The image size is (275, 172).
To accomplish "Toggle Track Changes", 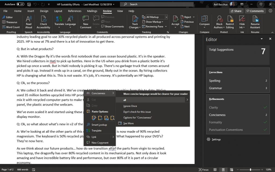I will click(x=135, y=22).
